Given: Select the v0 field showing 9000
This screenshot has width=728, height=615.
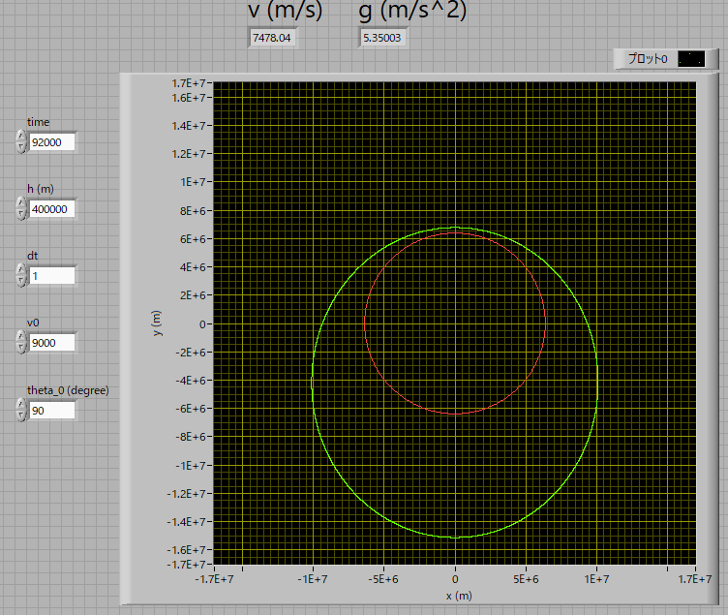Looking at the screenshot, I should click(51, 343).
